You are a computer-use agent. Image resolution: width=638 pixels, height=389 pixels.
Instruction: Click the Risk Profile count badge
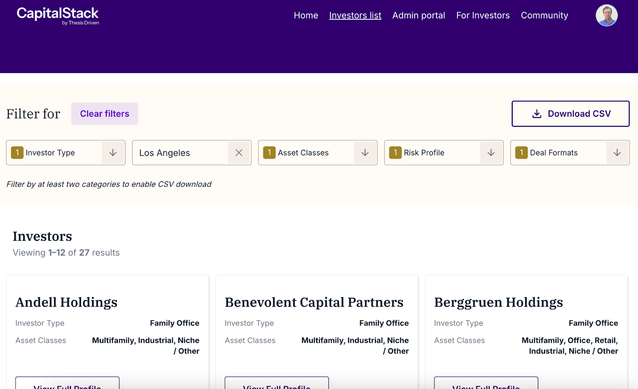click(x=395, y=153)
